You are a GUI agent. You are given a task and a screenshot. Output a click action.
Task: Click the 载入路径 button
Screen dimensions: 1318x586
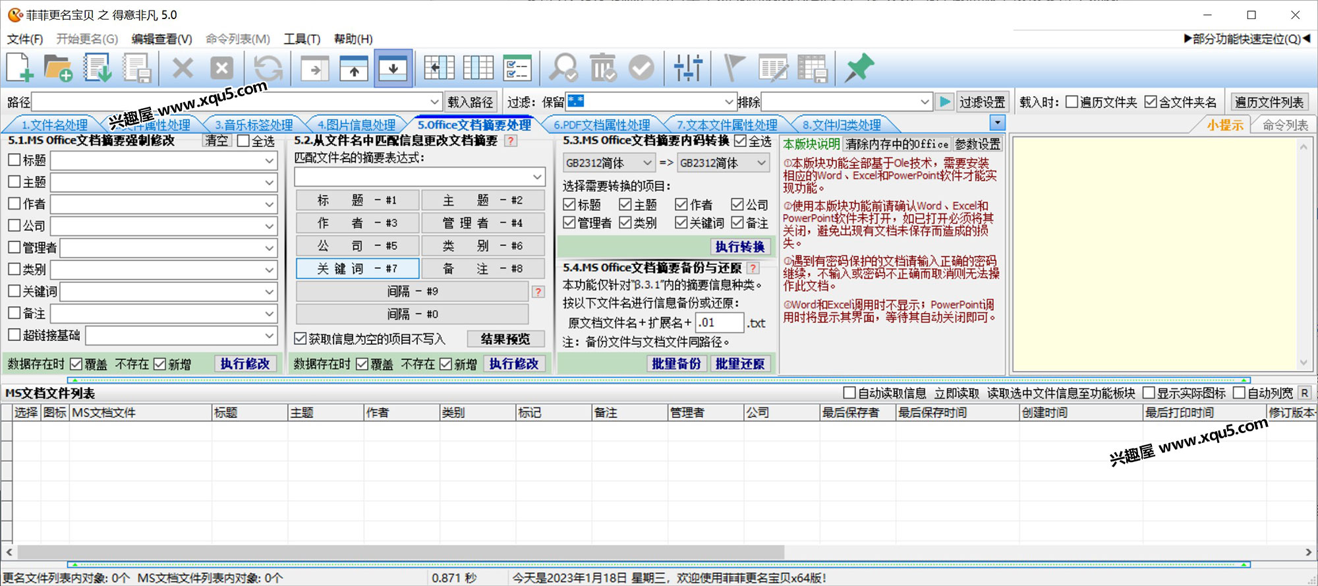tap(470, 102)
